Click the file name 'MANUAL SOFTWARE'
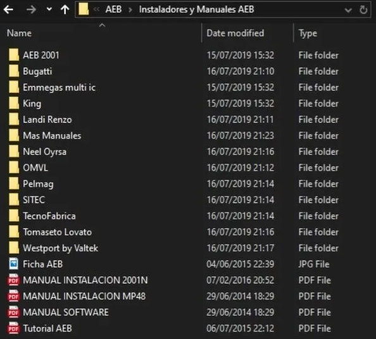The width and height of the screenshot is (376, 339). point(66,312)
